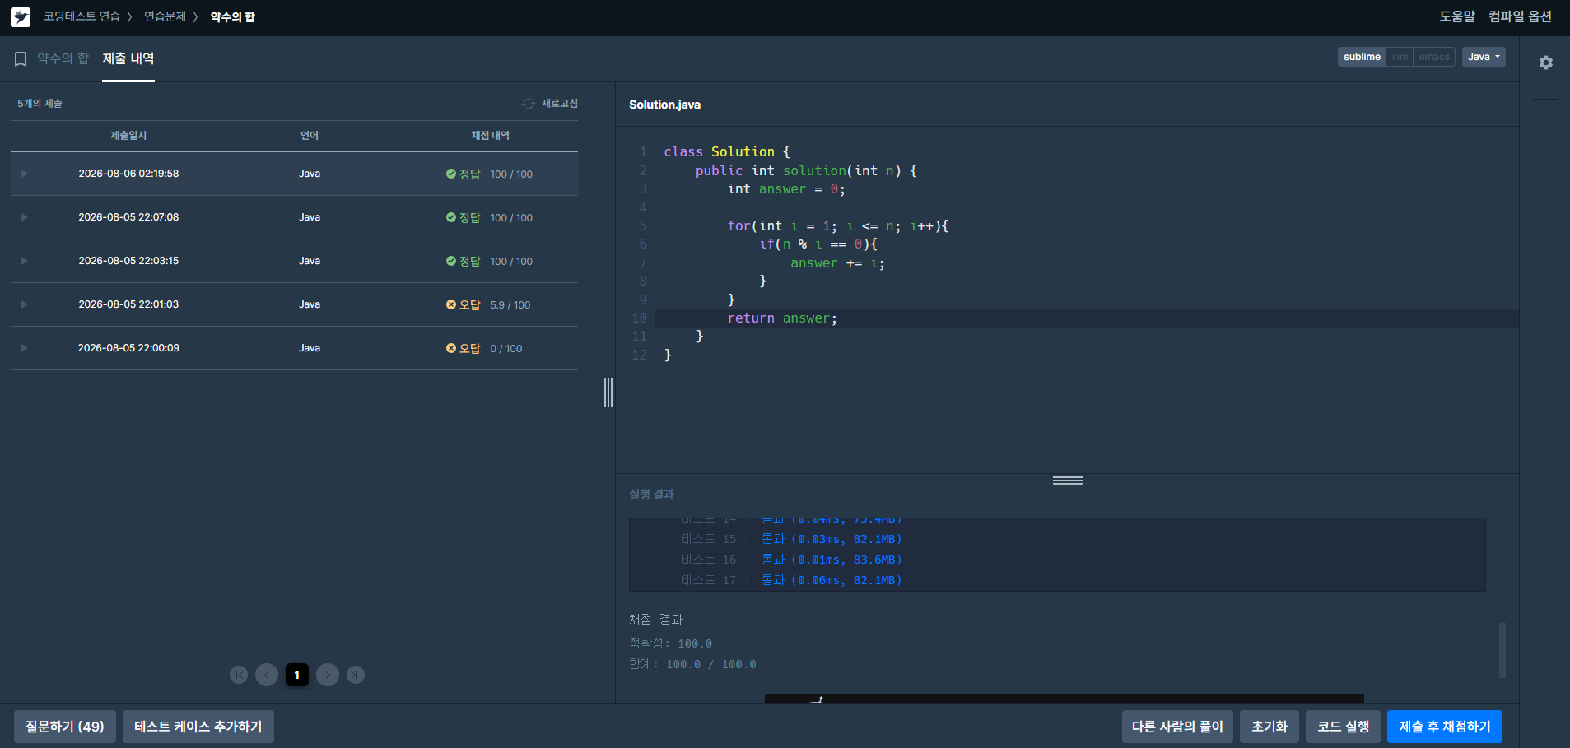Click the Programmers logo icon
Viewport: 1570px width, 748px height.
coord(21,17)
